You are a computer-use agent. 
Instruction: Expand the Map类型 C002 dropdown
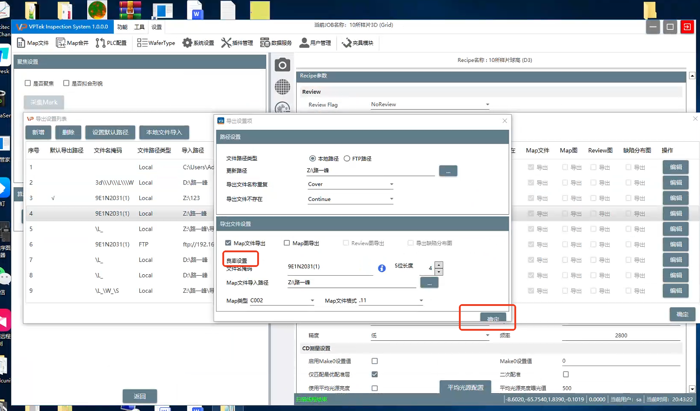(x=312, y=301)
